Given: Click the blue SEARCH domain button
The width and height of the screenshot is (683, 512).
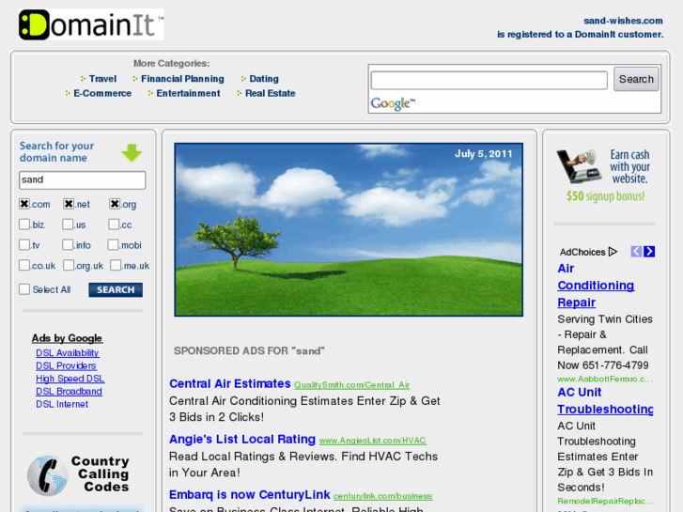Looking at the screenshot, I should [116, 290].
